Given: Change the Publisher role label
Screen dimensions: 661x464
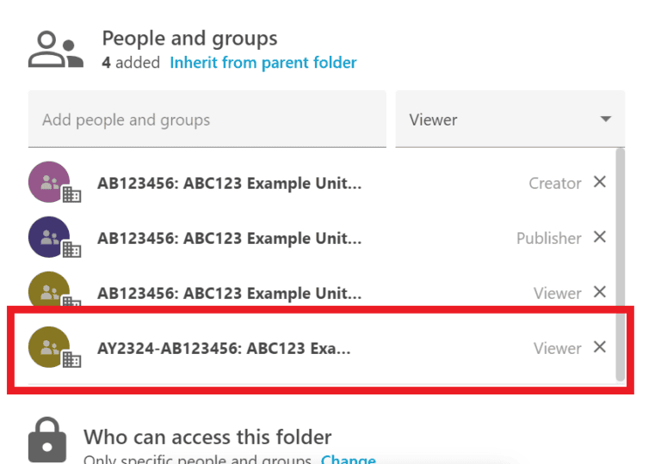Looking at the screenshot, I should [549, 238].
